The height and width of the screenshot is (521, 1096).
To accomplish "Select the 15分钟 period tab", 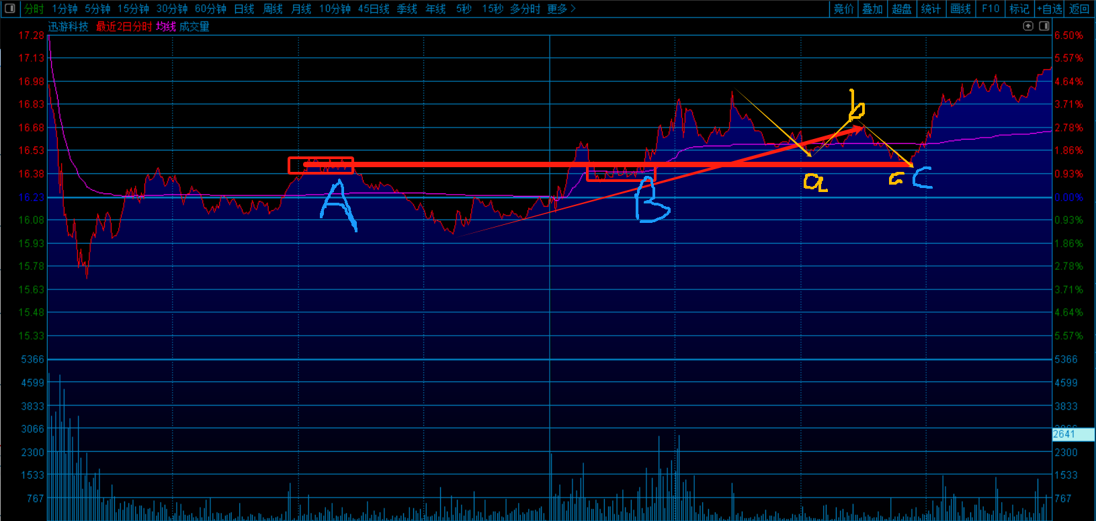I will click(133, 9).
